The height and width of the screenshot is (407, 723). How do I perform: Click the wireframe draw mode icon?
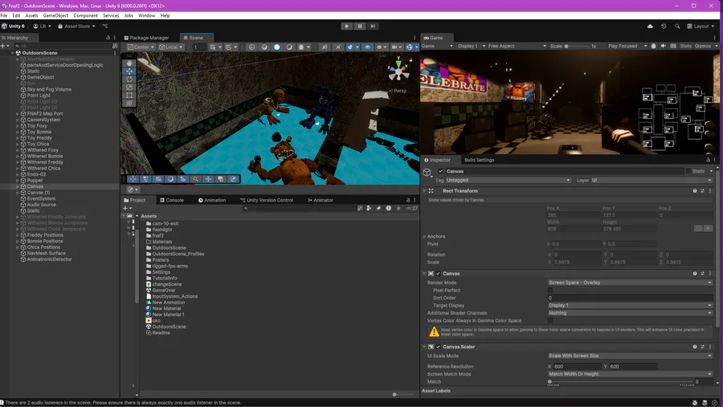pos(251,47)
